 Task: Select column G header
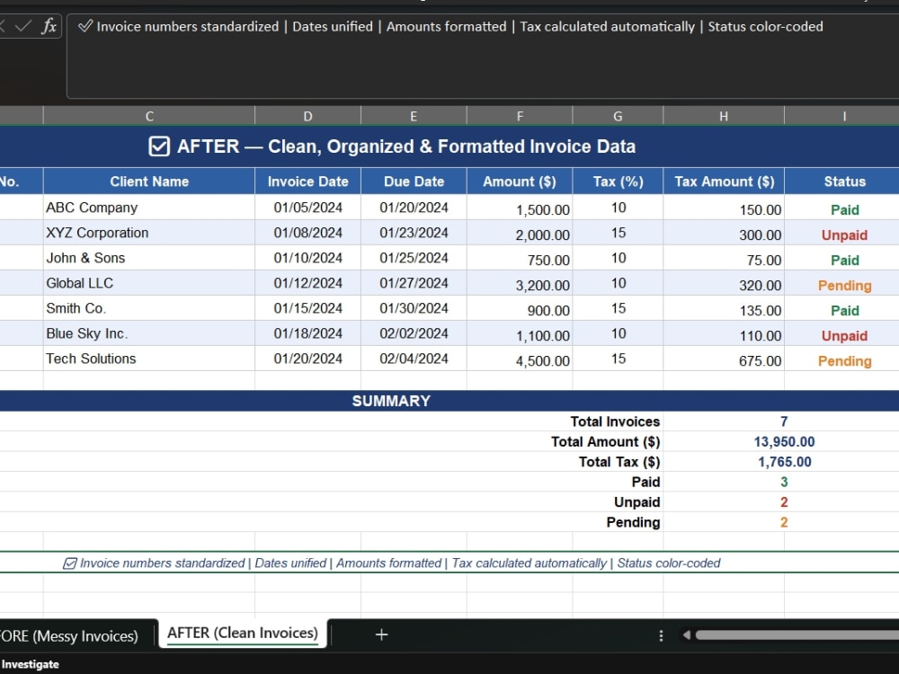(x=618, y=116)
